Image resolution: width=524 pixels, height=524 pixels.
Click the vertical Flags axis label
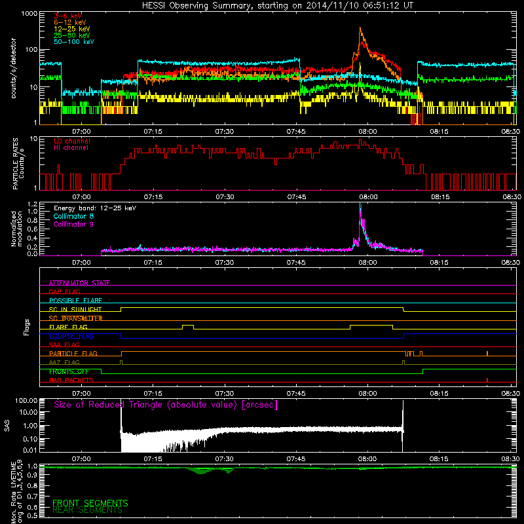[27, 327]
